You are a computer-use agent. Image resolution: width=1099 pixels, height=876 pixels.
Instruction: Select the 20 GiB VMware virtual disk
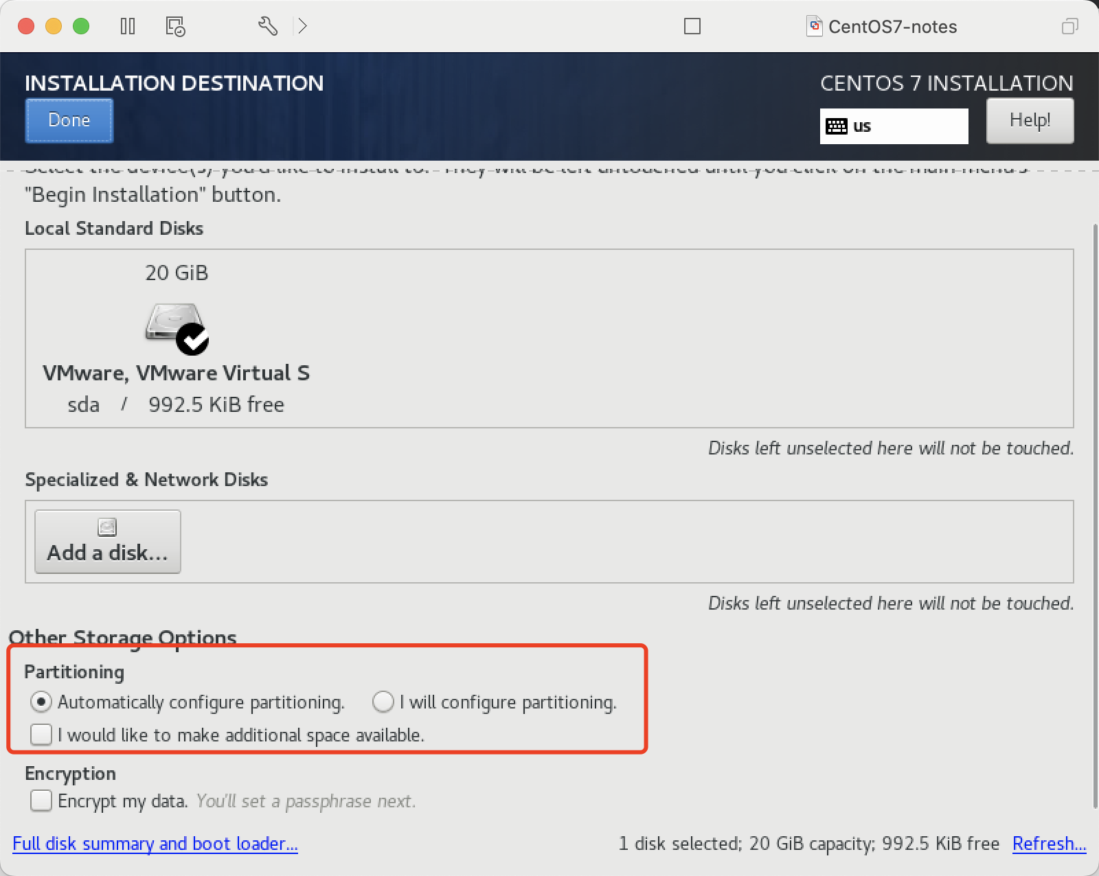[177, 338]
